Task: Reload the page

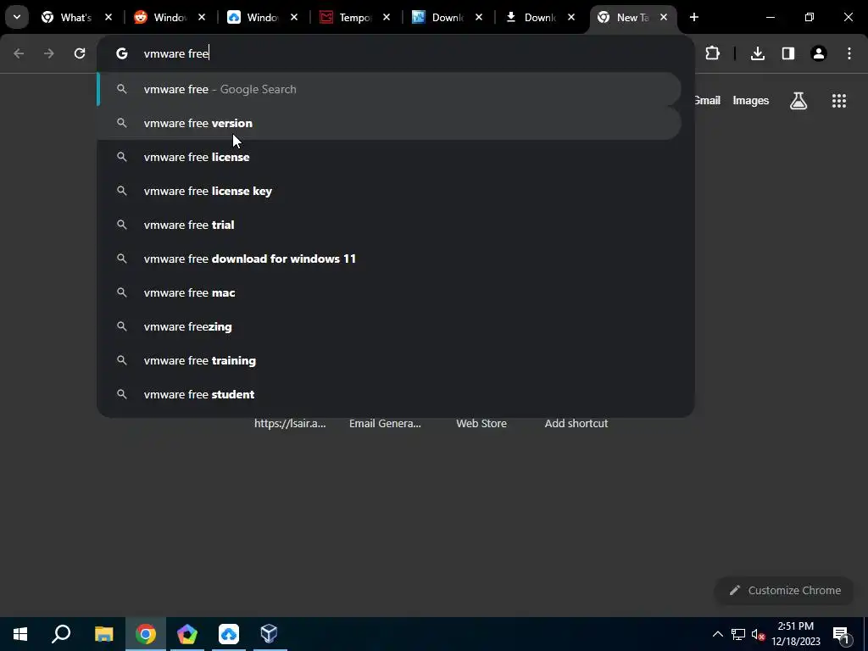Action: [x=80, y=53]
